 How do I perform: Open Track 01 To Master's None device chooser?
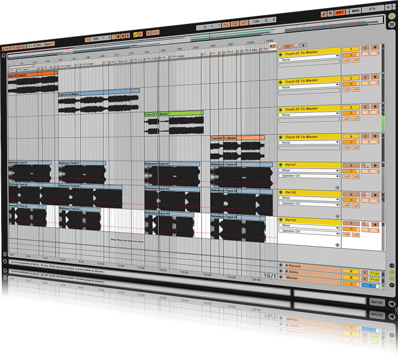pos(309,57)
